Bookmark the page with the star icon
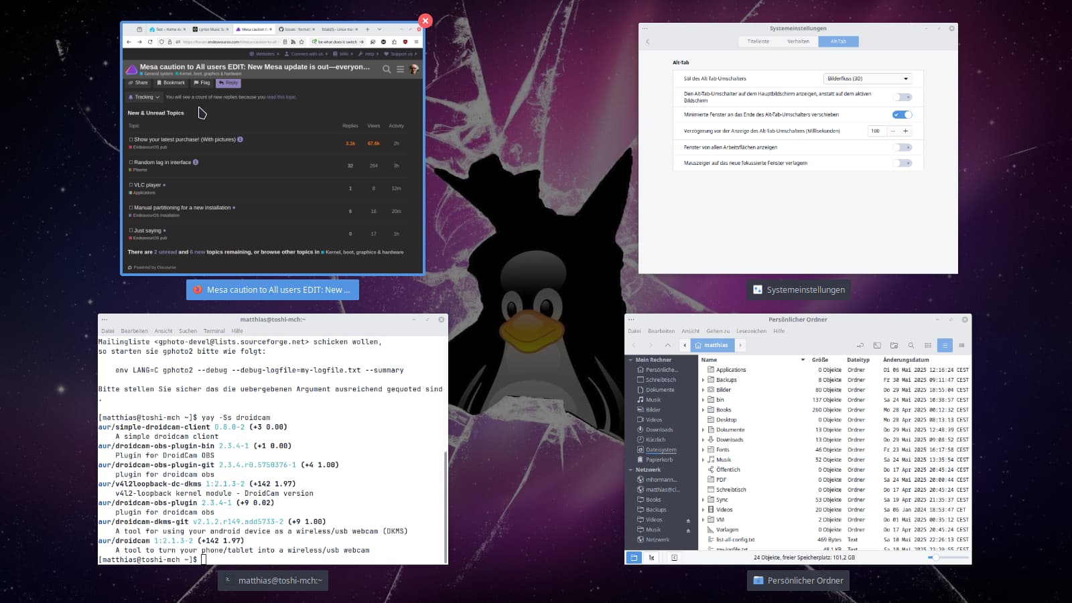1072x603 pixels. pyautogui.click(x=301, y=42)
